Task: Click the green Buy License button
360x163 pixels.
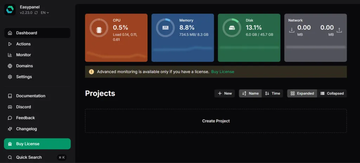Action: 37,144
